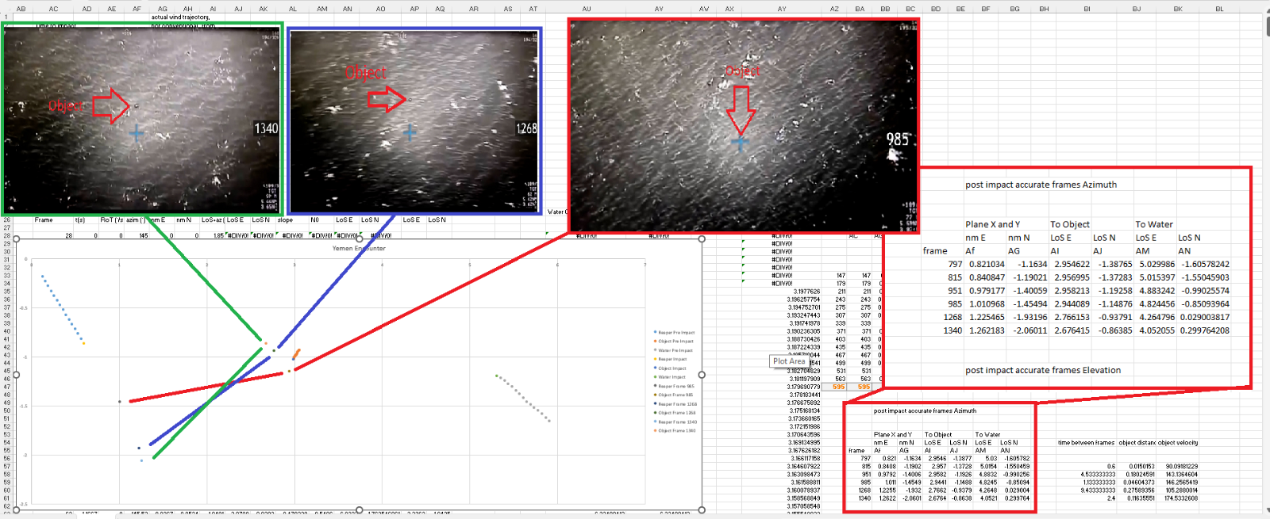
Task: Select 'Reaper Frame 1268' legend entry
Action: point(675,404)
